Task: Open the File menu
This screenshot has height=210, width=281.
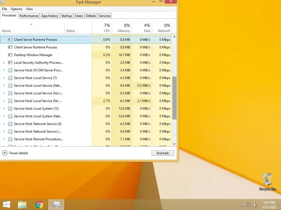Action: [4, 9]
